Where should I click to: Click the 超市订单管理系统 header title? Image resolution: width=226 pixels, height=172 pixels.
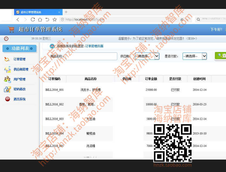[40, 29]
